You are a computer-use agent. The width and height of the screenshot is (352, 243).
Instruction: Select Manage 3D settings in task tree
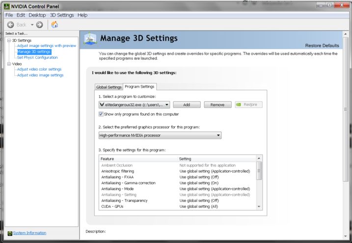[34, 52]
